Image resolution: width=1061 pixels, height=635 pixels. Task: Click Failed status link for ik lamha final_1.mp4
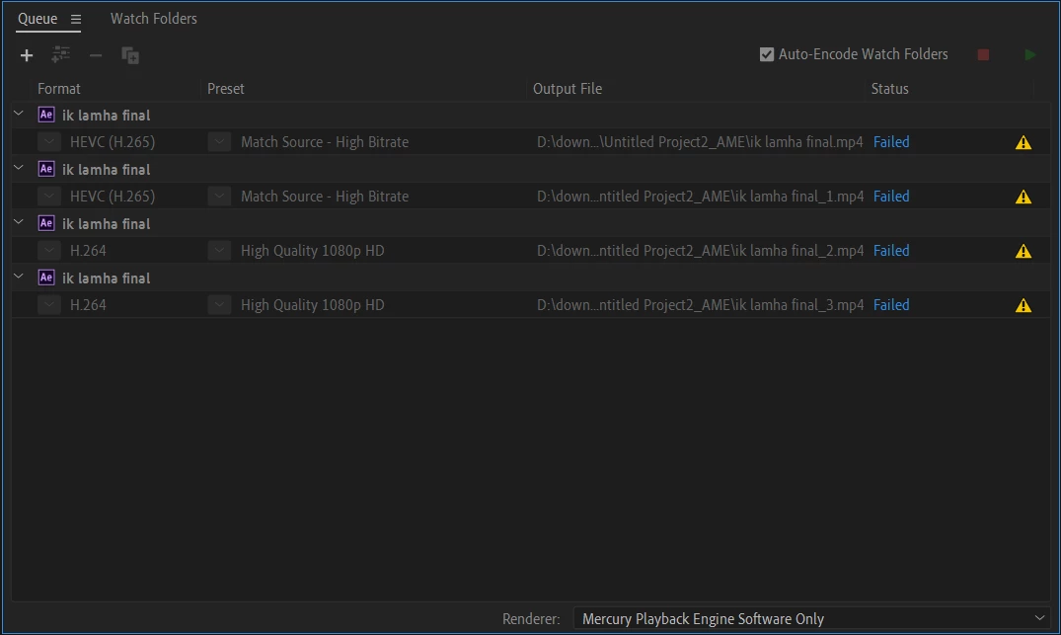coord(891,197)
